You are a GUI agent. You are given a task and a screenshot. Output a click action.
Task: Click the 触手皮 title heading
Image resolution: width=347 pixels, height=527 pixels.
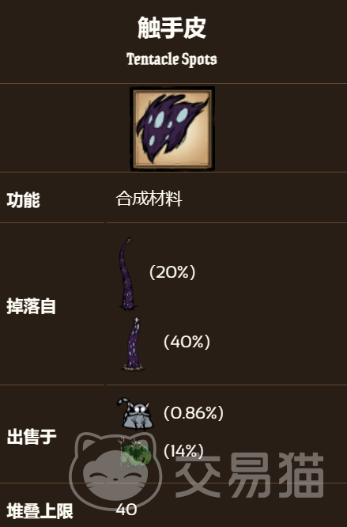click(x=172, y=28)
